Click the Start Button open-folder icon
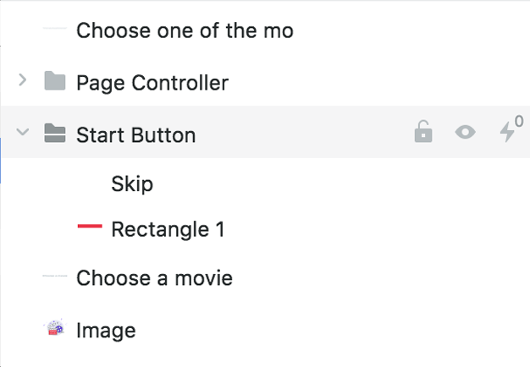 tap(55, 133)
